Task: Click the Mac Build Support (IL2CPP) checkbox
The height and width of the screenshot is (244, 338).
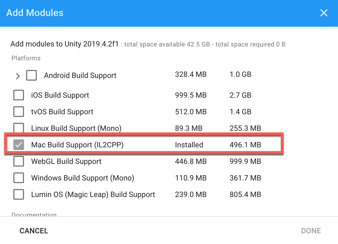Action: coord(19,145)
